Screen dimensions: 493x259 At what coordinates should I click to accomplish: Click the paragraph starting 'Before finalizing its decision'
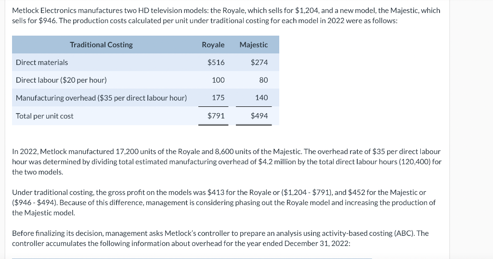click(x=220, y=238)
